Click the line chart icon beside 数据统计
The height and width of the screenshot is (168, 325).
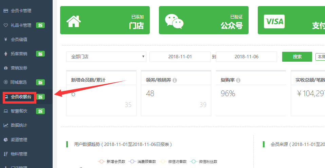(x=6, y=125)
